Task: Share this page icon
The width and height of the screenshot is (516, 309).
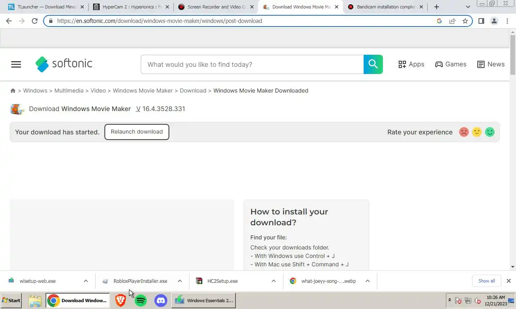Action: (452, 21)
